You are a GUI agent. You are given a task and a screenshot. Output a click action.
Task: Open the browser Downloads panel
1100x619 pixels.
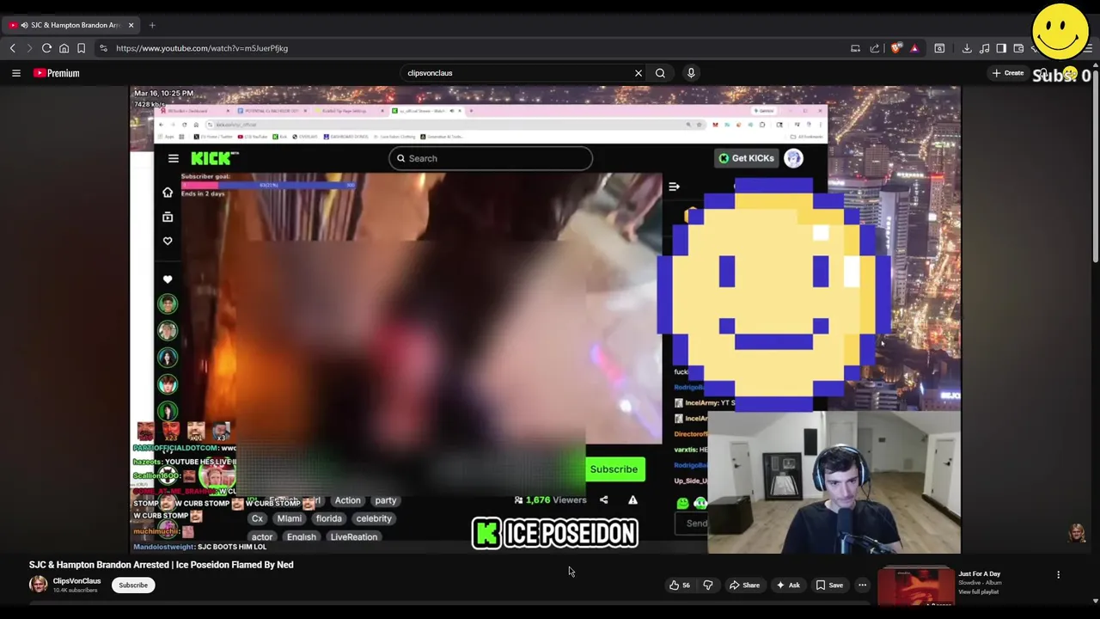click(967, 48)
